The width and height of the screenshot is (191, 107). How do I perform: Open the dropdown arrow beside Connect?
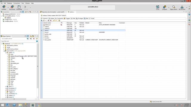[8, 7]
